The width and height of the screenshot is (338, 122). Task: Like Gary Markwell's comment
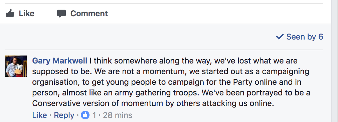tap(40, 115)
